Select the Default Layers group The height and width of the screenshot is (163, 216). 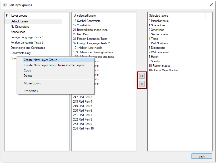tap(20, 21)
